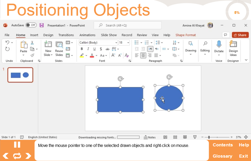The width and height of the screenshot is (251, 161).
Task: Fit slide to current window icon
Action: coord(246,137)
